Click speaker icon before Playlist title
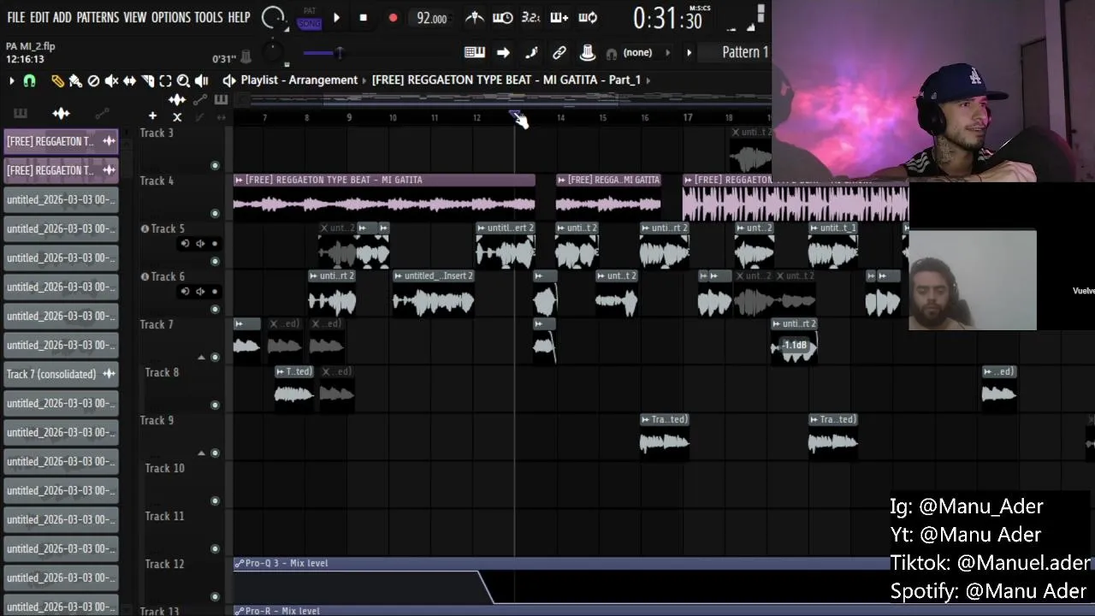Screen dimensions: 1095x616 229,80
